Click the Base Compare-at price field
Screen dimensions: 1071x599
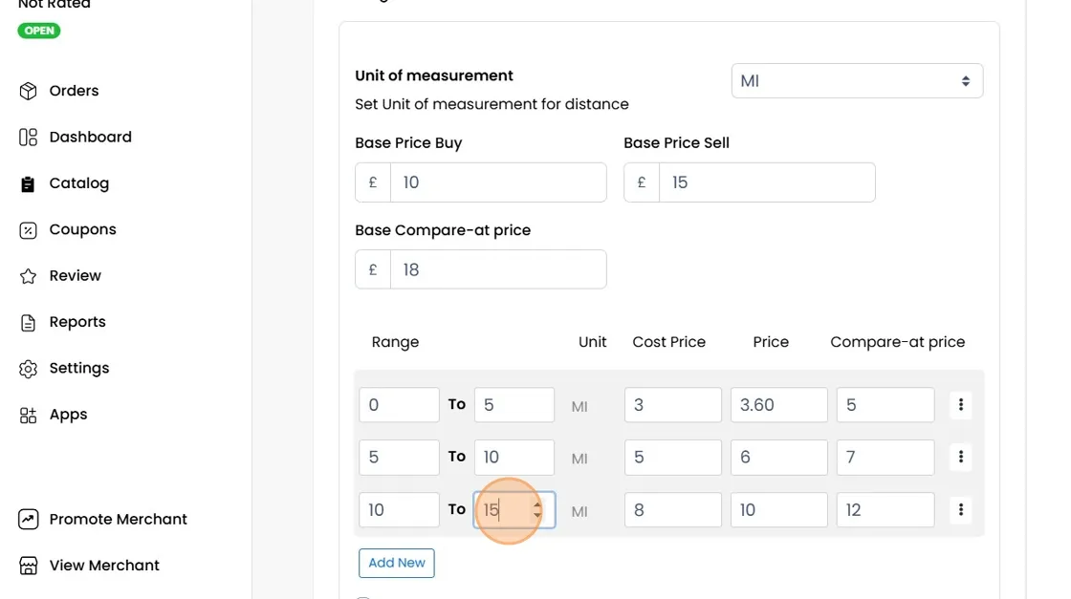[498, 269]
